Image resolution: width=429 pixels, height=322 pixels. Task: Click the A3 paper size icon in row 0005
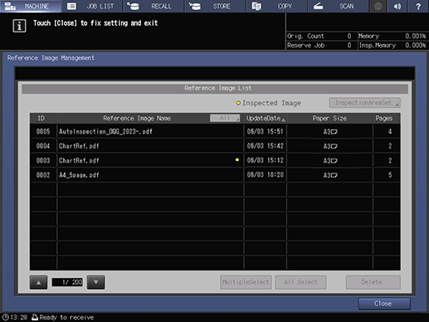pyautogui.click(x=330, y=132)
